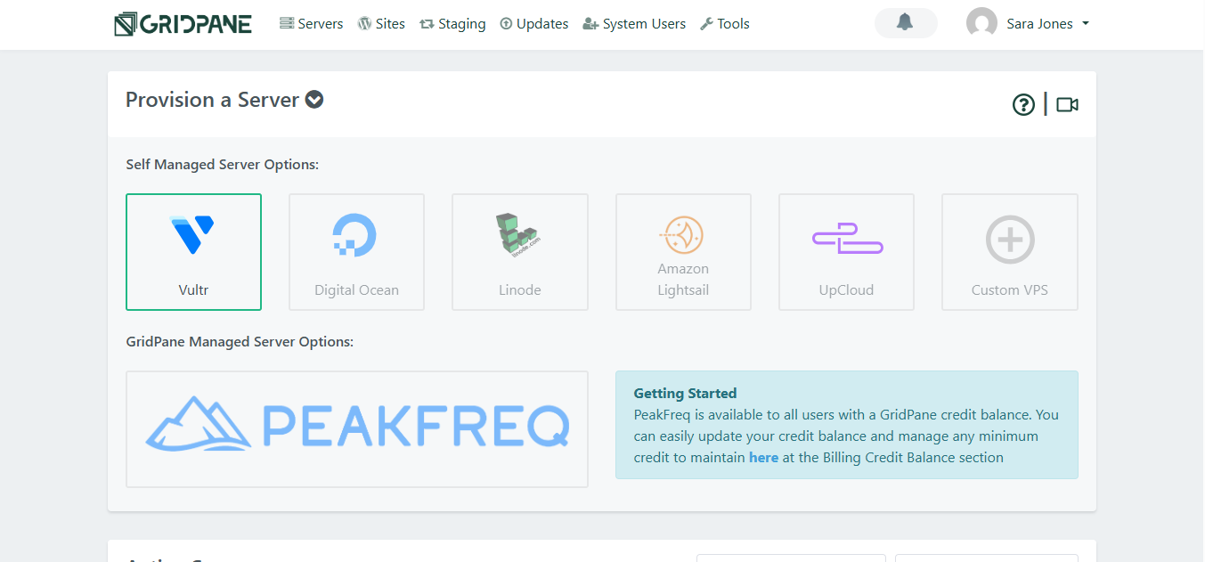Select the UpCloud provider tile
Screen dimensions: 1205x562
point(846,252)
